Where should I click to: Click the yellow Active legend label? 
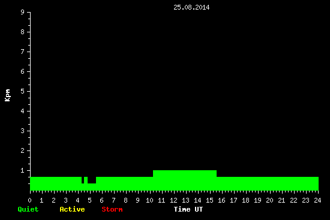(x=72, y=209)
